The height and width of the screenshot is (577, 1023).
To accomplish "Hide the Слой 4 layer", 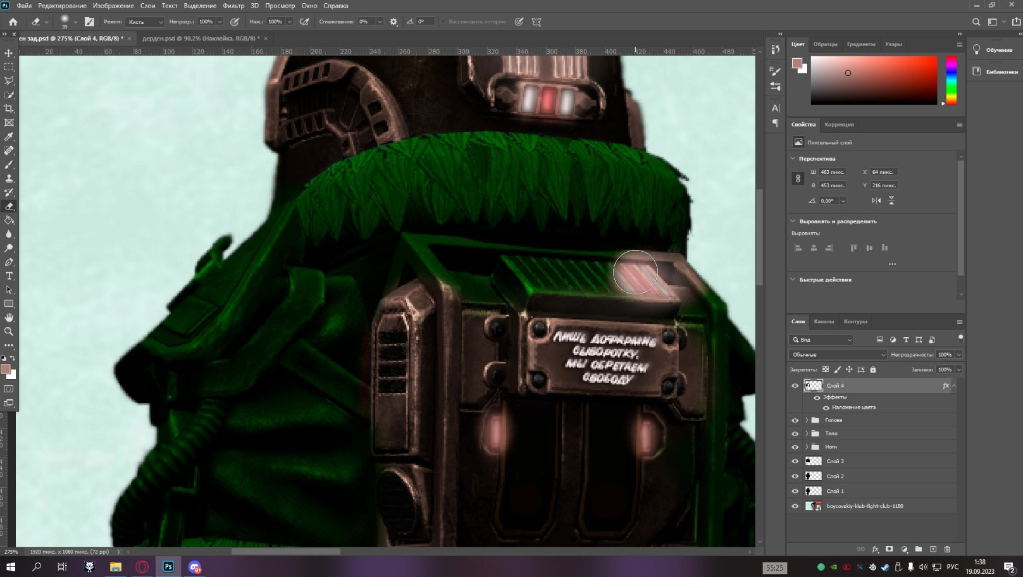I will pos(795,385).
